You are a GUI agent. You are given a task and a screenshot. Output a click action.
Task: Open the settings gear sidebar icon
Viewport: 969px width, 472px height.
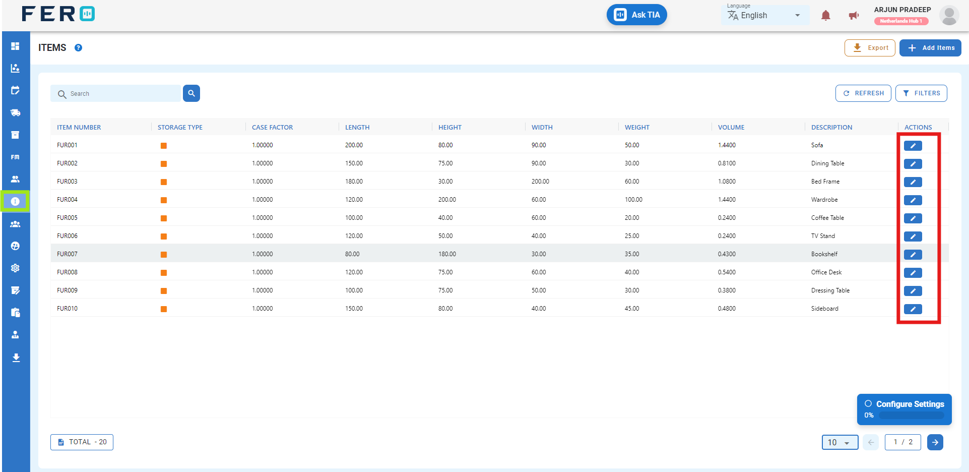tap(15, 268)
